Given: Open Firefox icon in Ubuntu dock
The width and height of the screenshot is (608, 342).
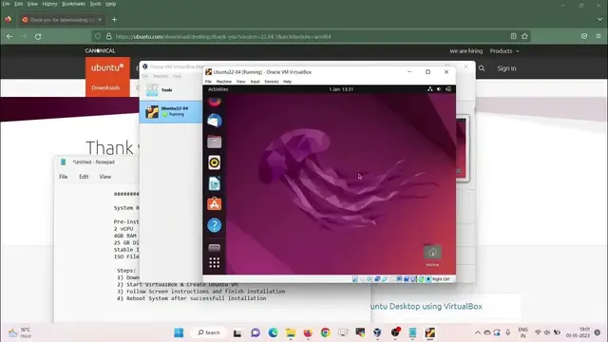Looking at the screenshot, I should pos(215,102).
